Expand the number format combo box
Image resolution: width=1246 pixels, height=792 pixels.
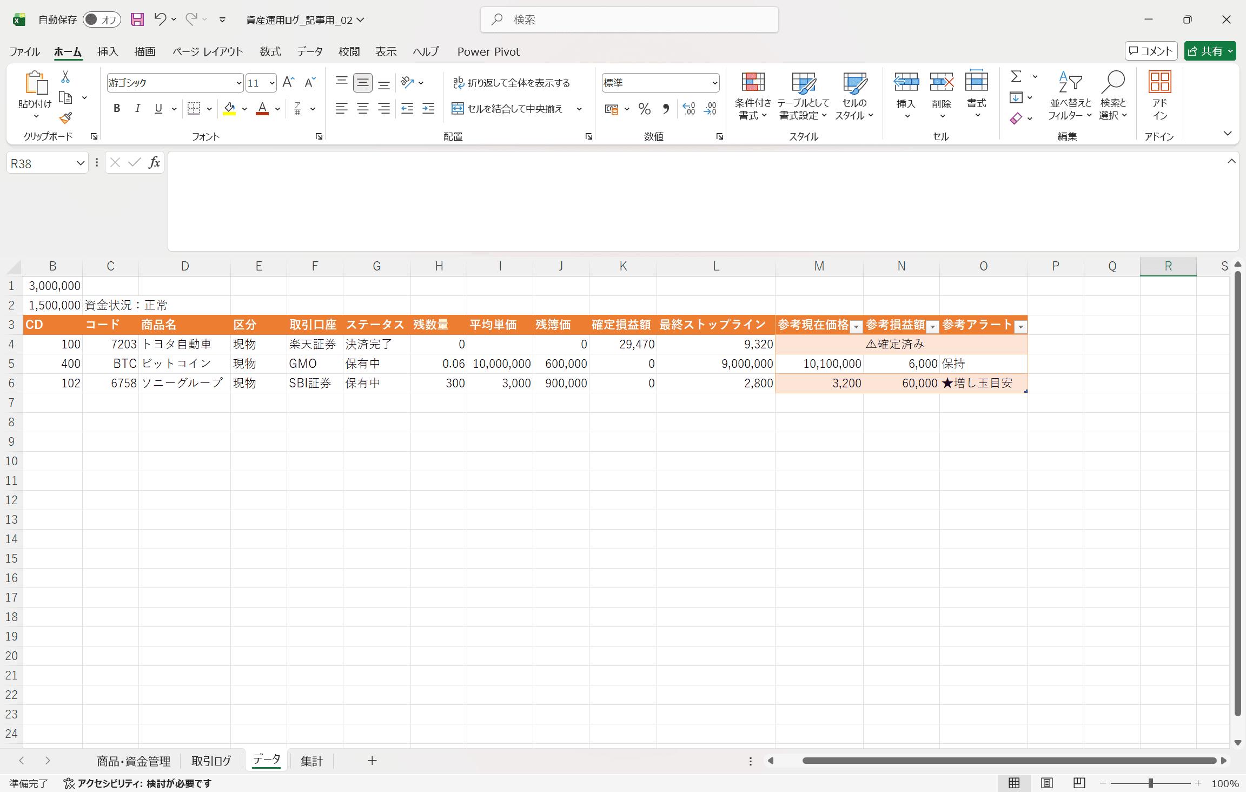pos(714,83)
